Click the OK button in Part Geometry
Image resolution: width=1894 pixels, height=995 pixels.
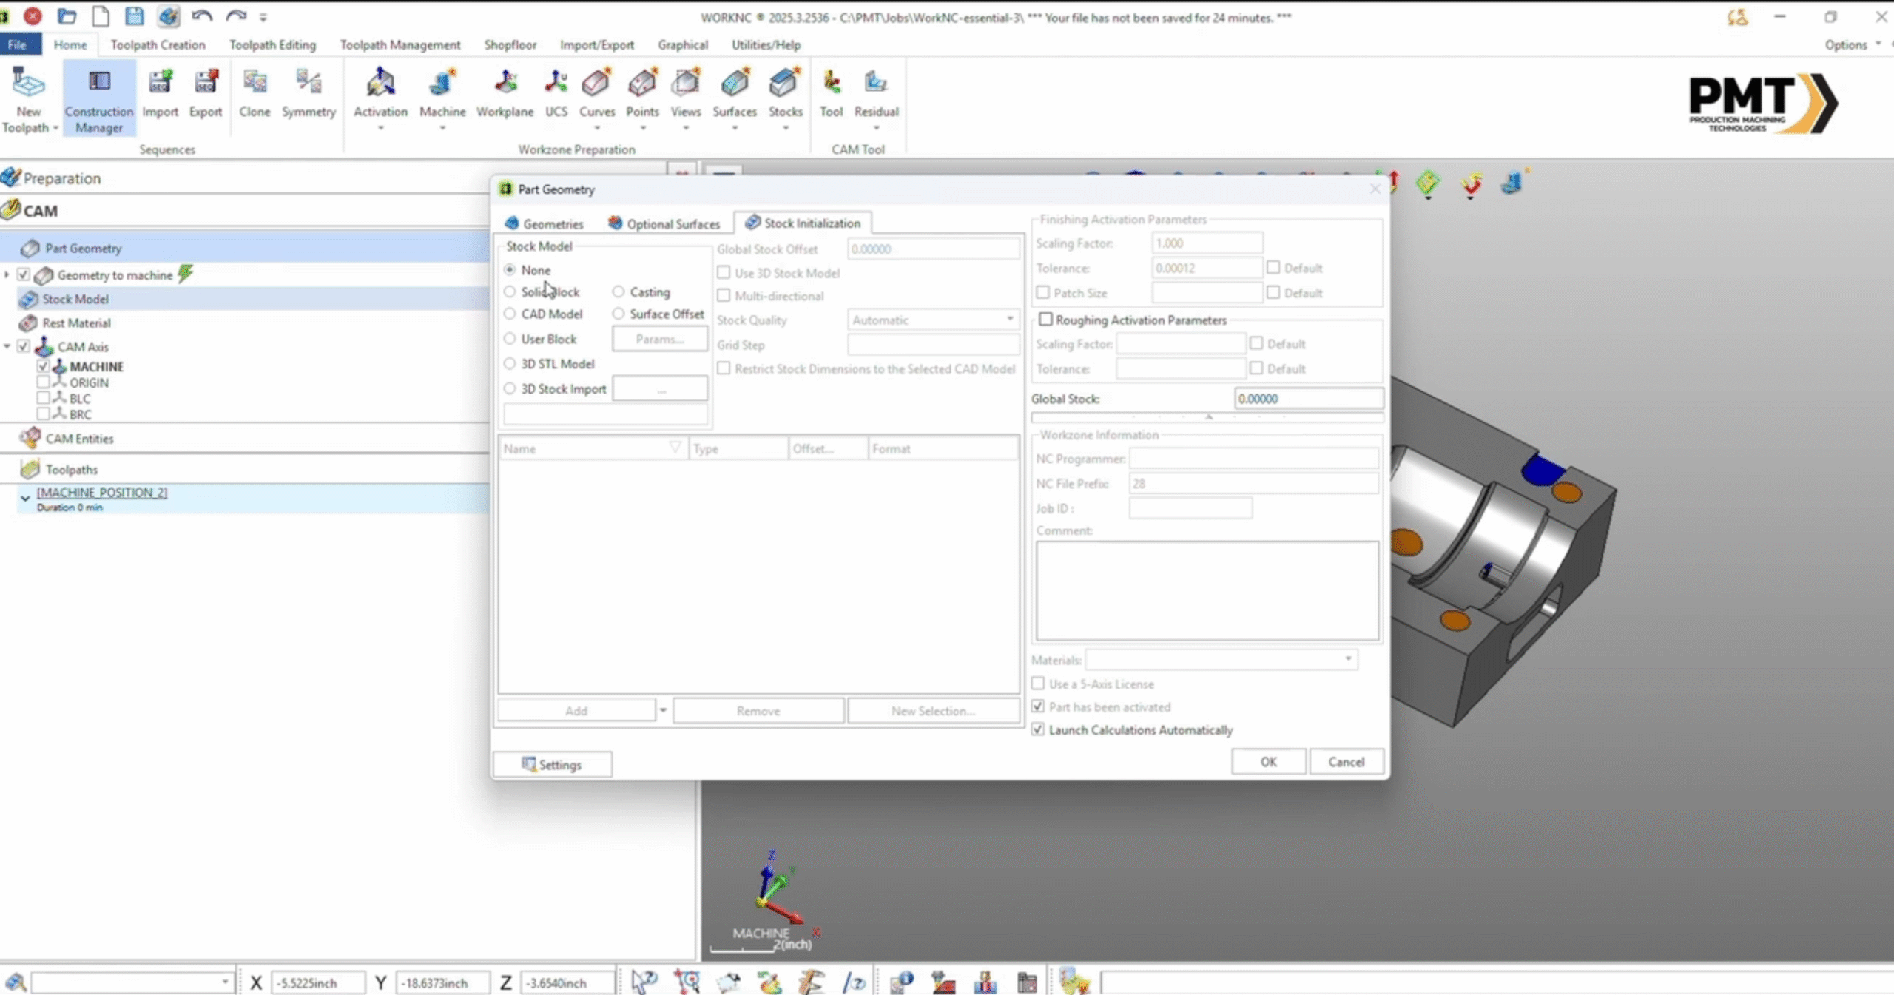1268,762
